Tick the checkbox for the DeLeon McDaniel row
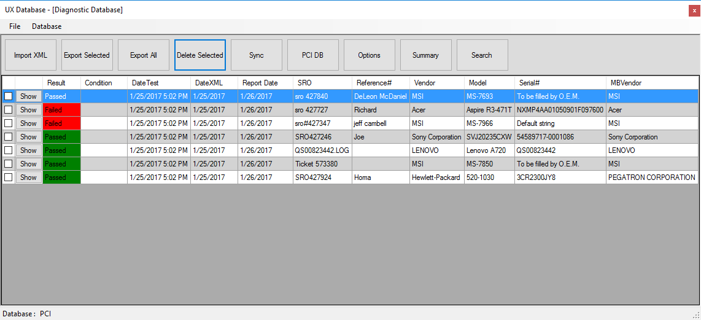 9,96
